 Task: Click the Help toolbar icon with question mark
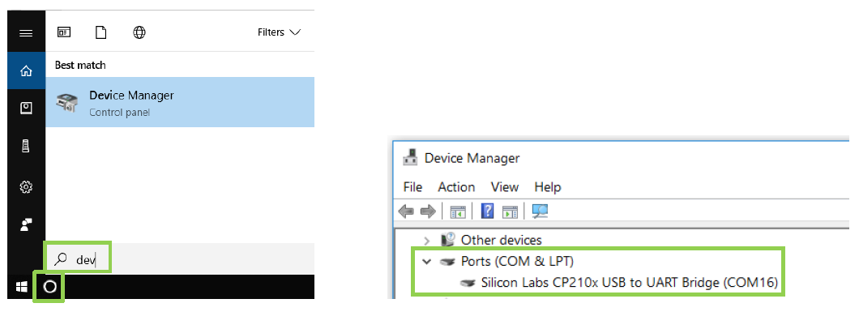click(487, 211)
